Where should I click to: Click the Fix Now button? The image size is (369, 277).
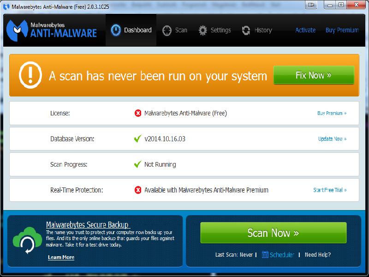pos(314,75)
